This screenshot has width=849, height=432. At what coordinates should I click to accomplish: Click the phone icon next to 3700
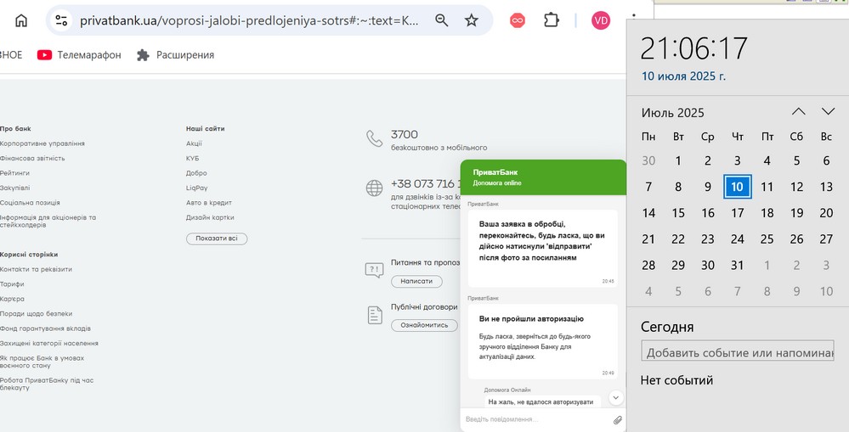tap(374, 138)
